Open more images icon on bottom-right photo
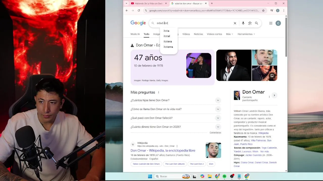323x181 pixels. tap(272, 76)
